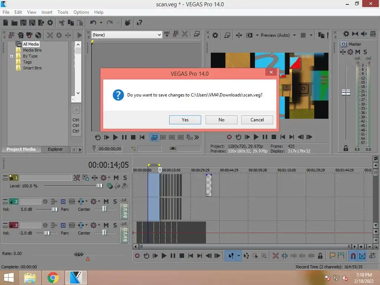380x285 pixels.
Task: Open the View menu
Action: point(32,12)
